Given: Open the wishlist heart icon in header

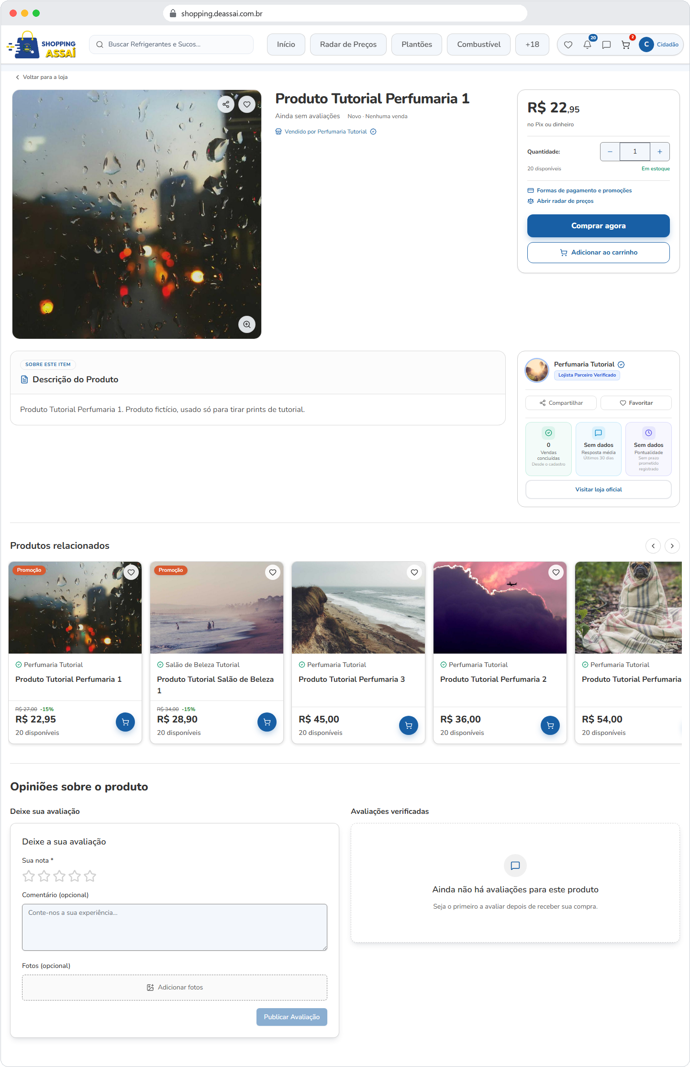Looking at the screenshot, I should [x=568, y=44].
